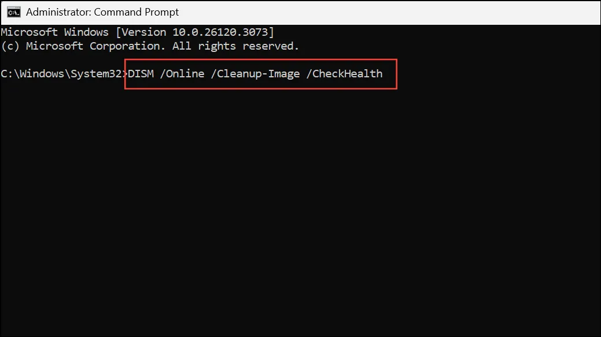Click the '/Cleanup-Image' parameter
The width and height of the screenshot is (601, 337).
pos(255,74)
